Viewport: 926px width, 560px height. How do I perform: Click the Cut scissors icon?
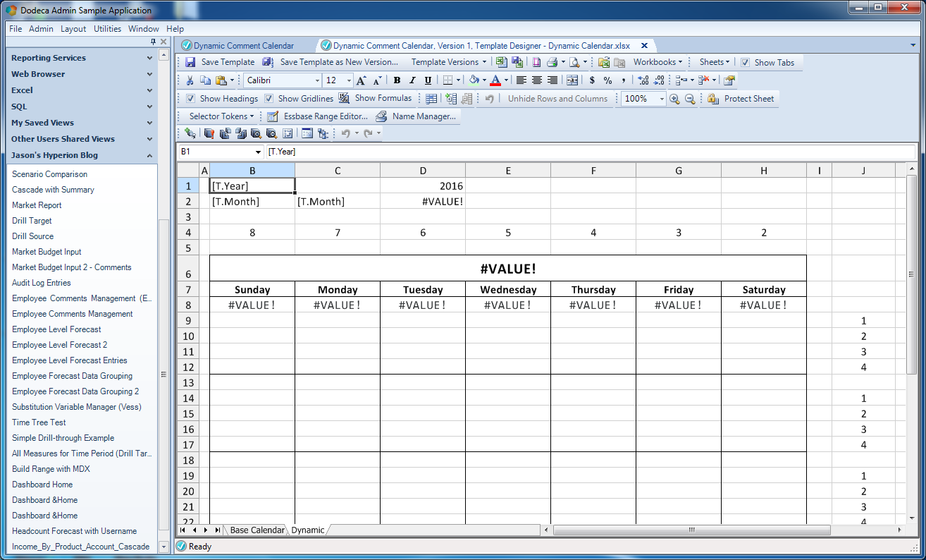[x=190, y=80]
